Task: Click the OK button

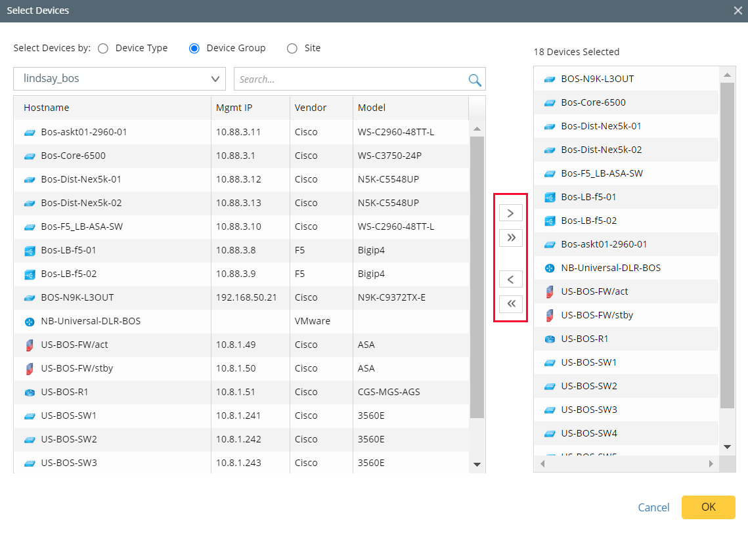Action: point(708,507)
